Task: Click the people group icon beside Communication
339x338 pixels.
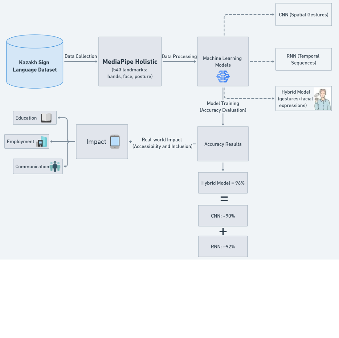Action: [x=55, y=166]
